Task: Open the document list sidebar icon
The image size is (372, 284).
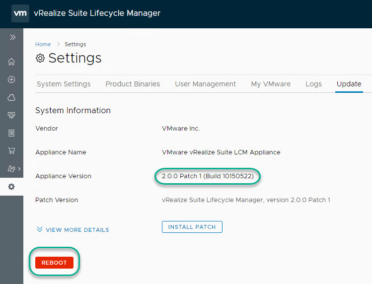Action: coord(11,133)
